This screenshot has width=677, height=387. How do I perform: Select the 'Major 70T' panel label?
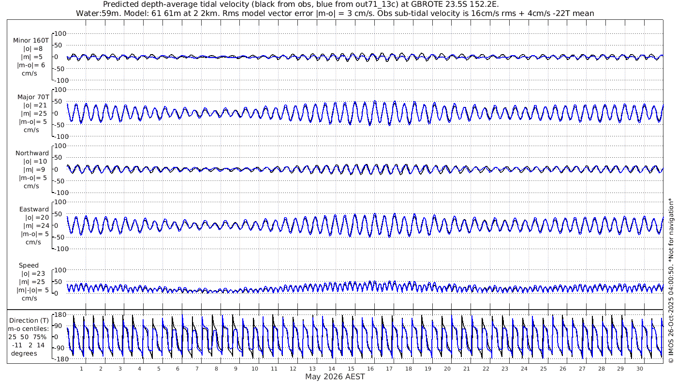pos(33,97)
